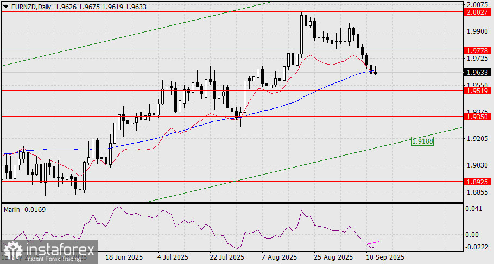The width and height of the screenshot is (494, 264).
Task: Click the 0.041 Marlin scale value
Action: tap(474, 208)
